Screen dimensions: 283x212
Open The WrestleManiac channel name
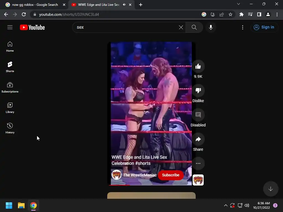pyautogui.click(x=140, y=175)
